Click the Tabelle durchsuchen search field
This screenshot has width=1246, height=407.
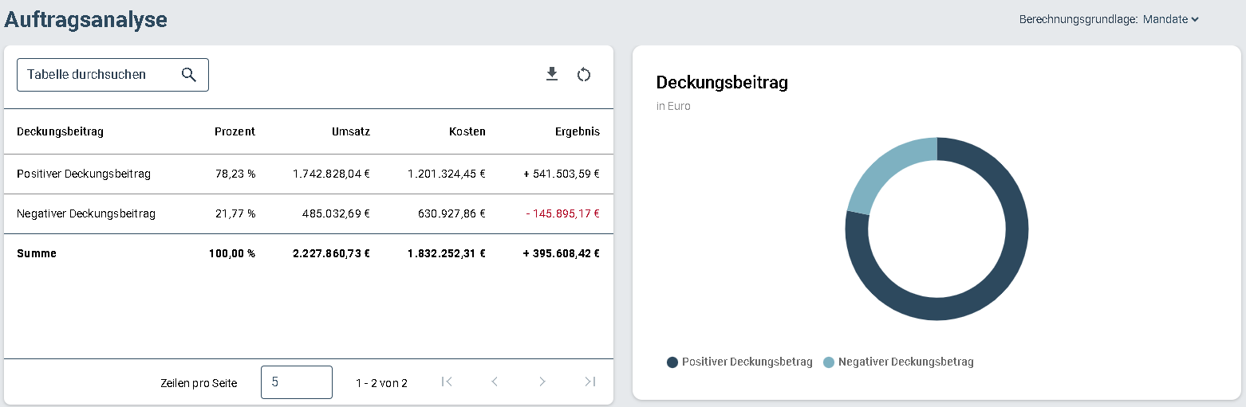(x=112, y=74)
